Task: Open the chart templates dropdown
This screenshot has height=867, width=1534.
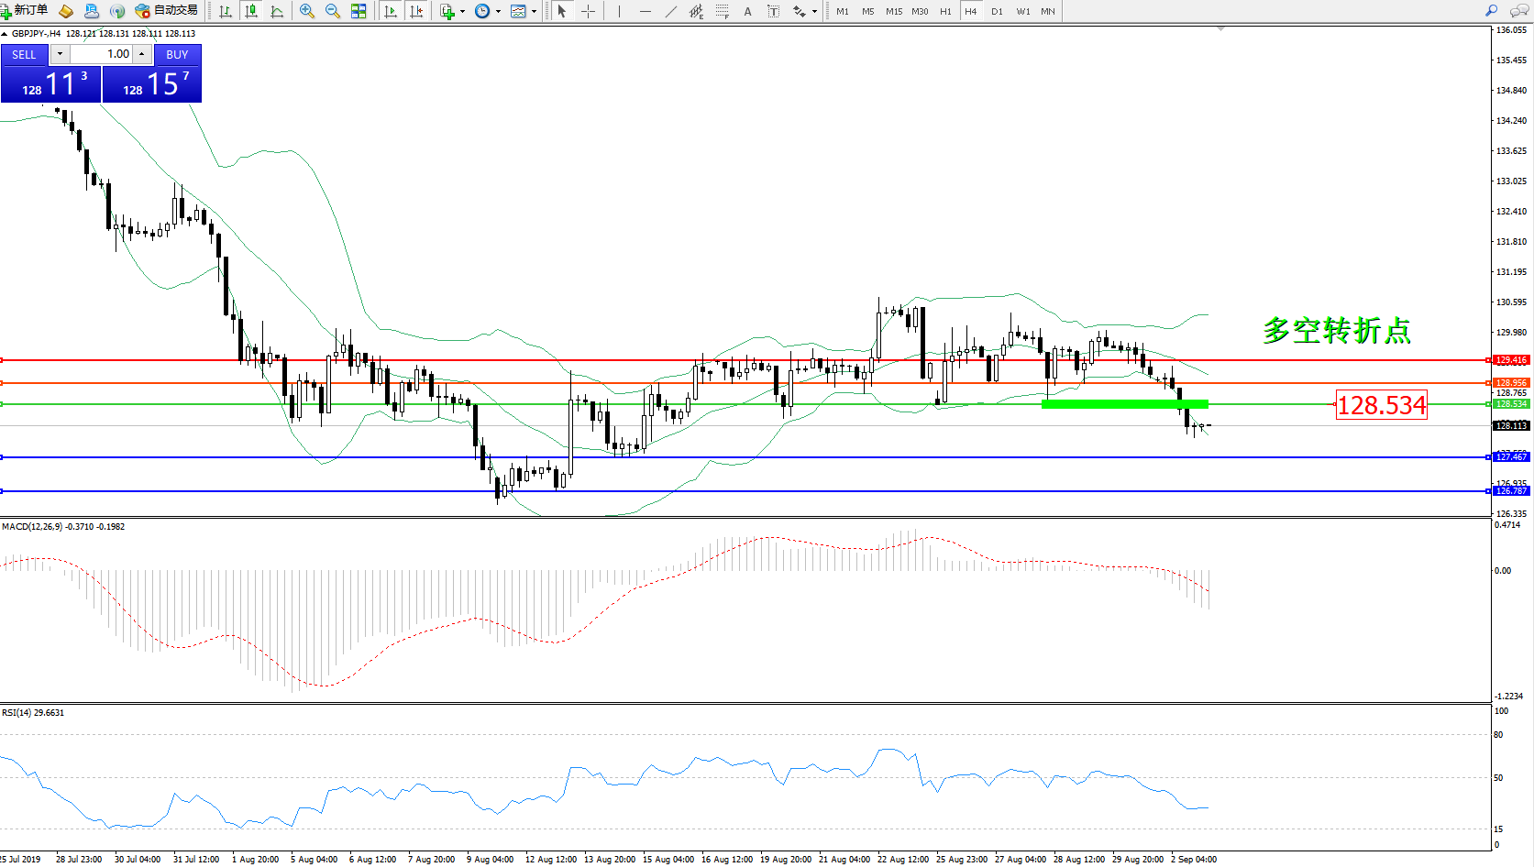Action: pos(534,11)
